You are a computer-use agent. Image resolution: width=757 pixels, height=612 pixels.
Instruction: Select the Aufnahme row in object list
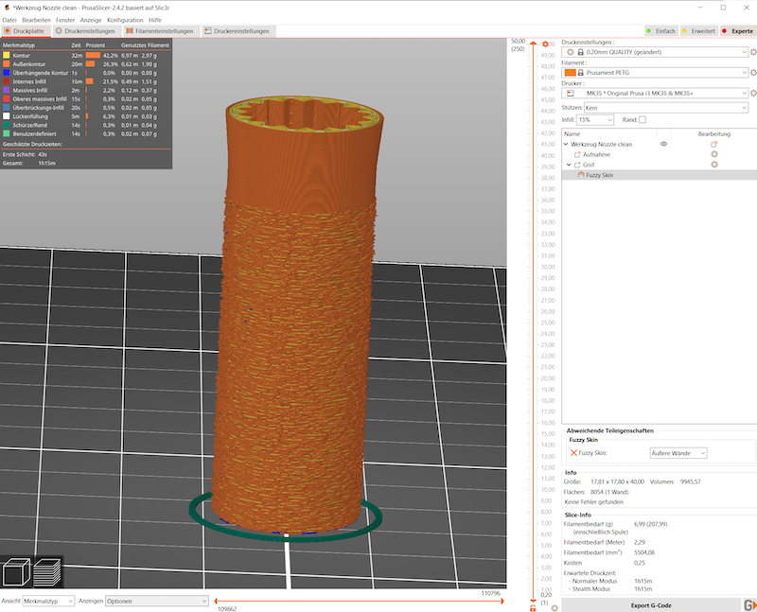(660, 154)
